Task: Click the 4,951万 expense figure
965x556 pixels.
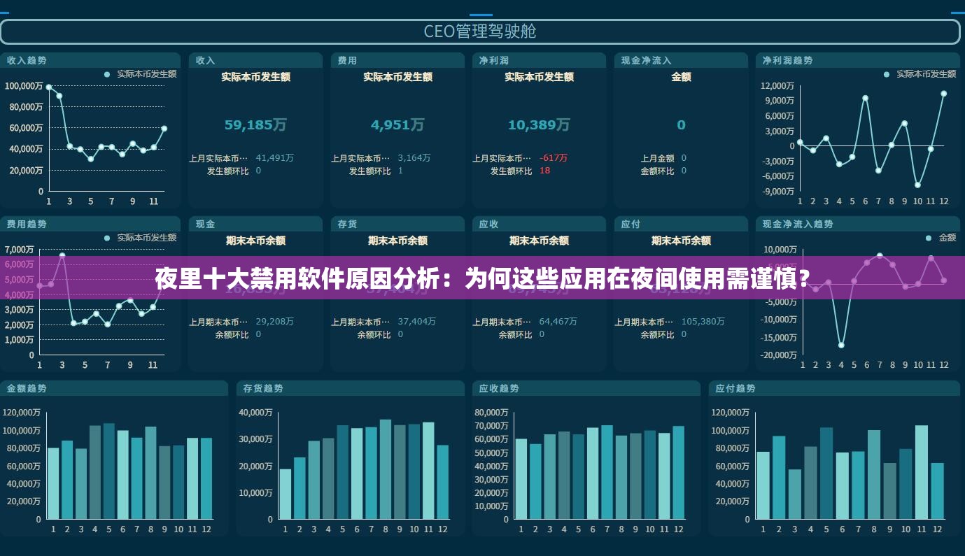Action: pyautogui.click(x=397, y=124)
